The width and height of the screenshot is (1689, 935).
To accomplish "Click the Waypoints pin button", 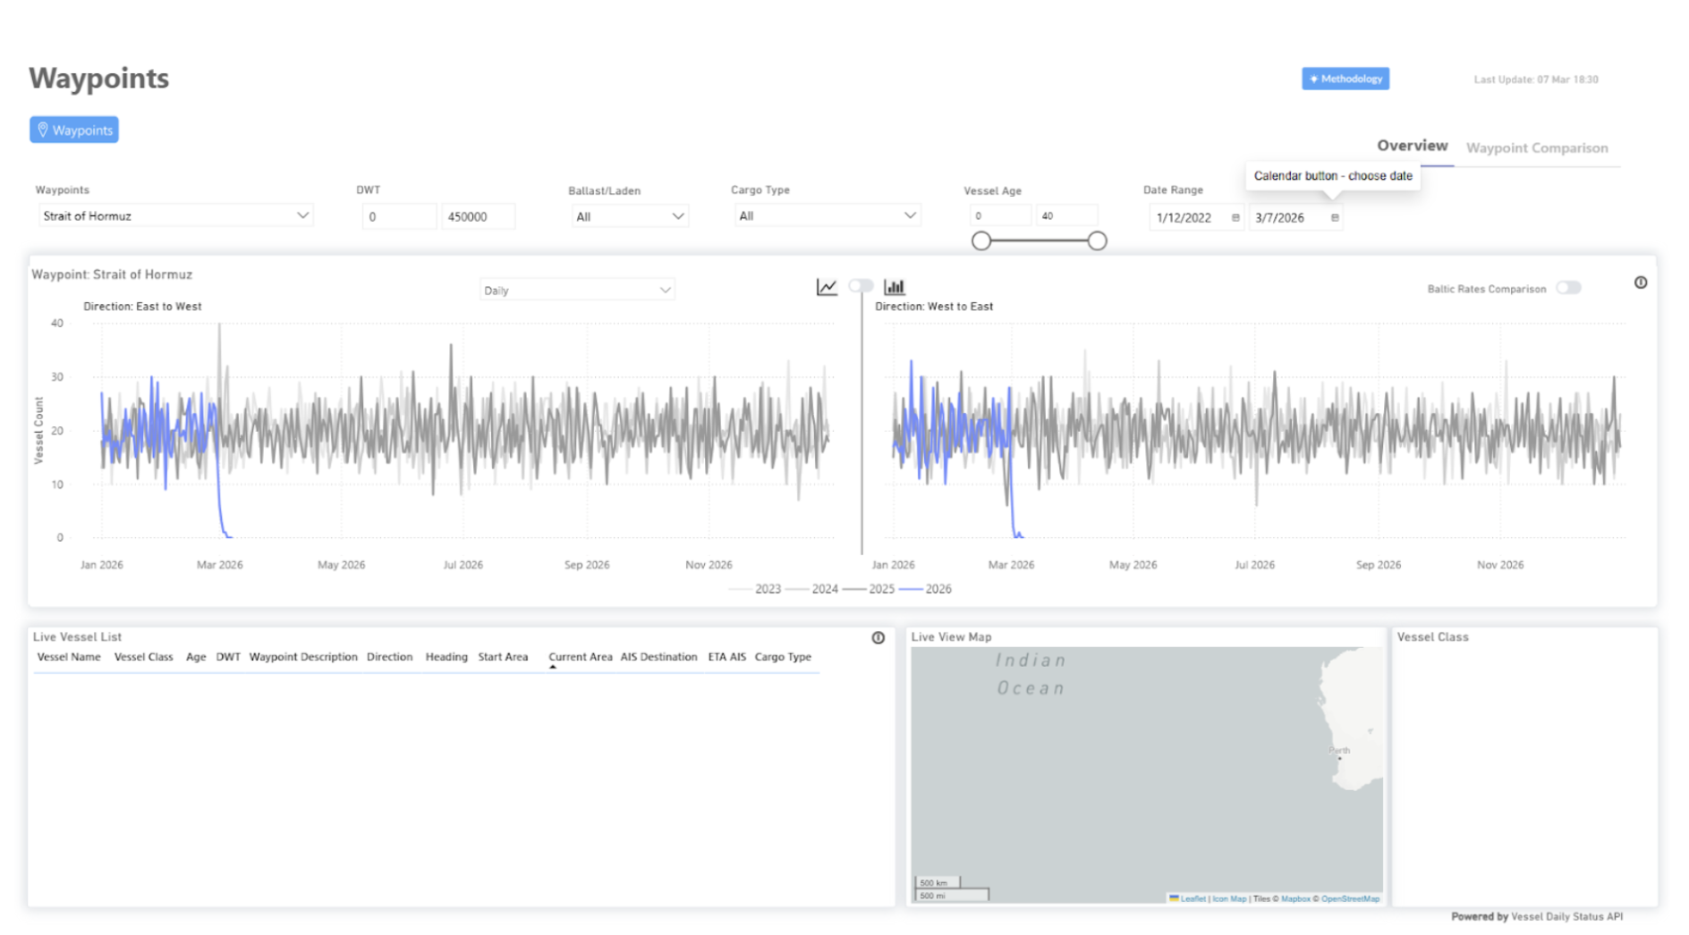I will (74, 130).
